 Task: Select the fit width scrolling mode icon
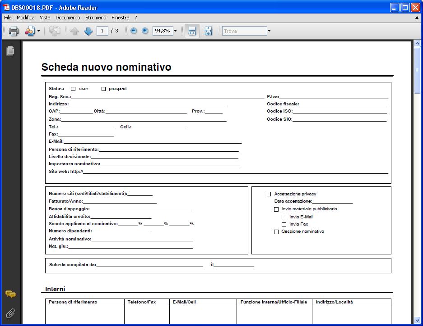point(192,31)
